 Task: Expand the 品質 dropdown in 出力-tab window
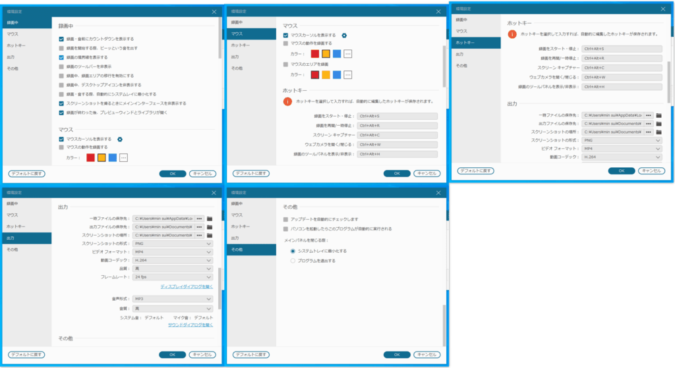click(173, 269)
